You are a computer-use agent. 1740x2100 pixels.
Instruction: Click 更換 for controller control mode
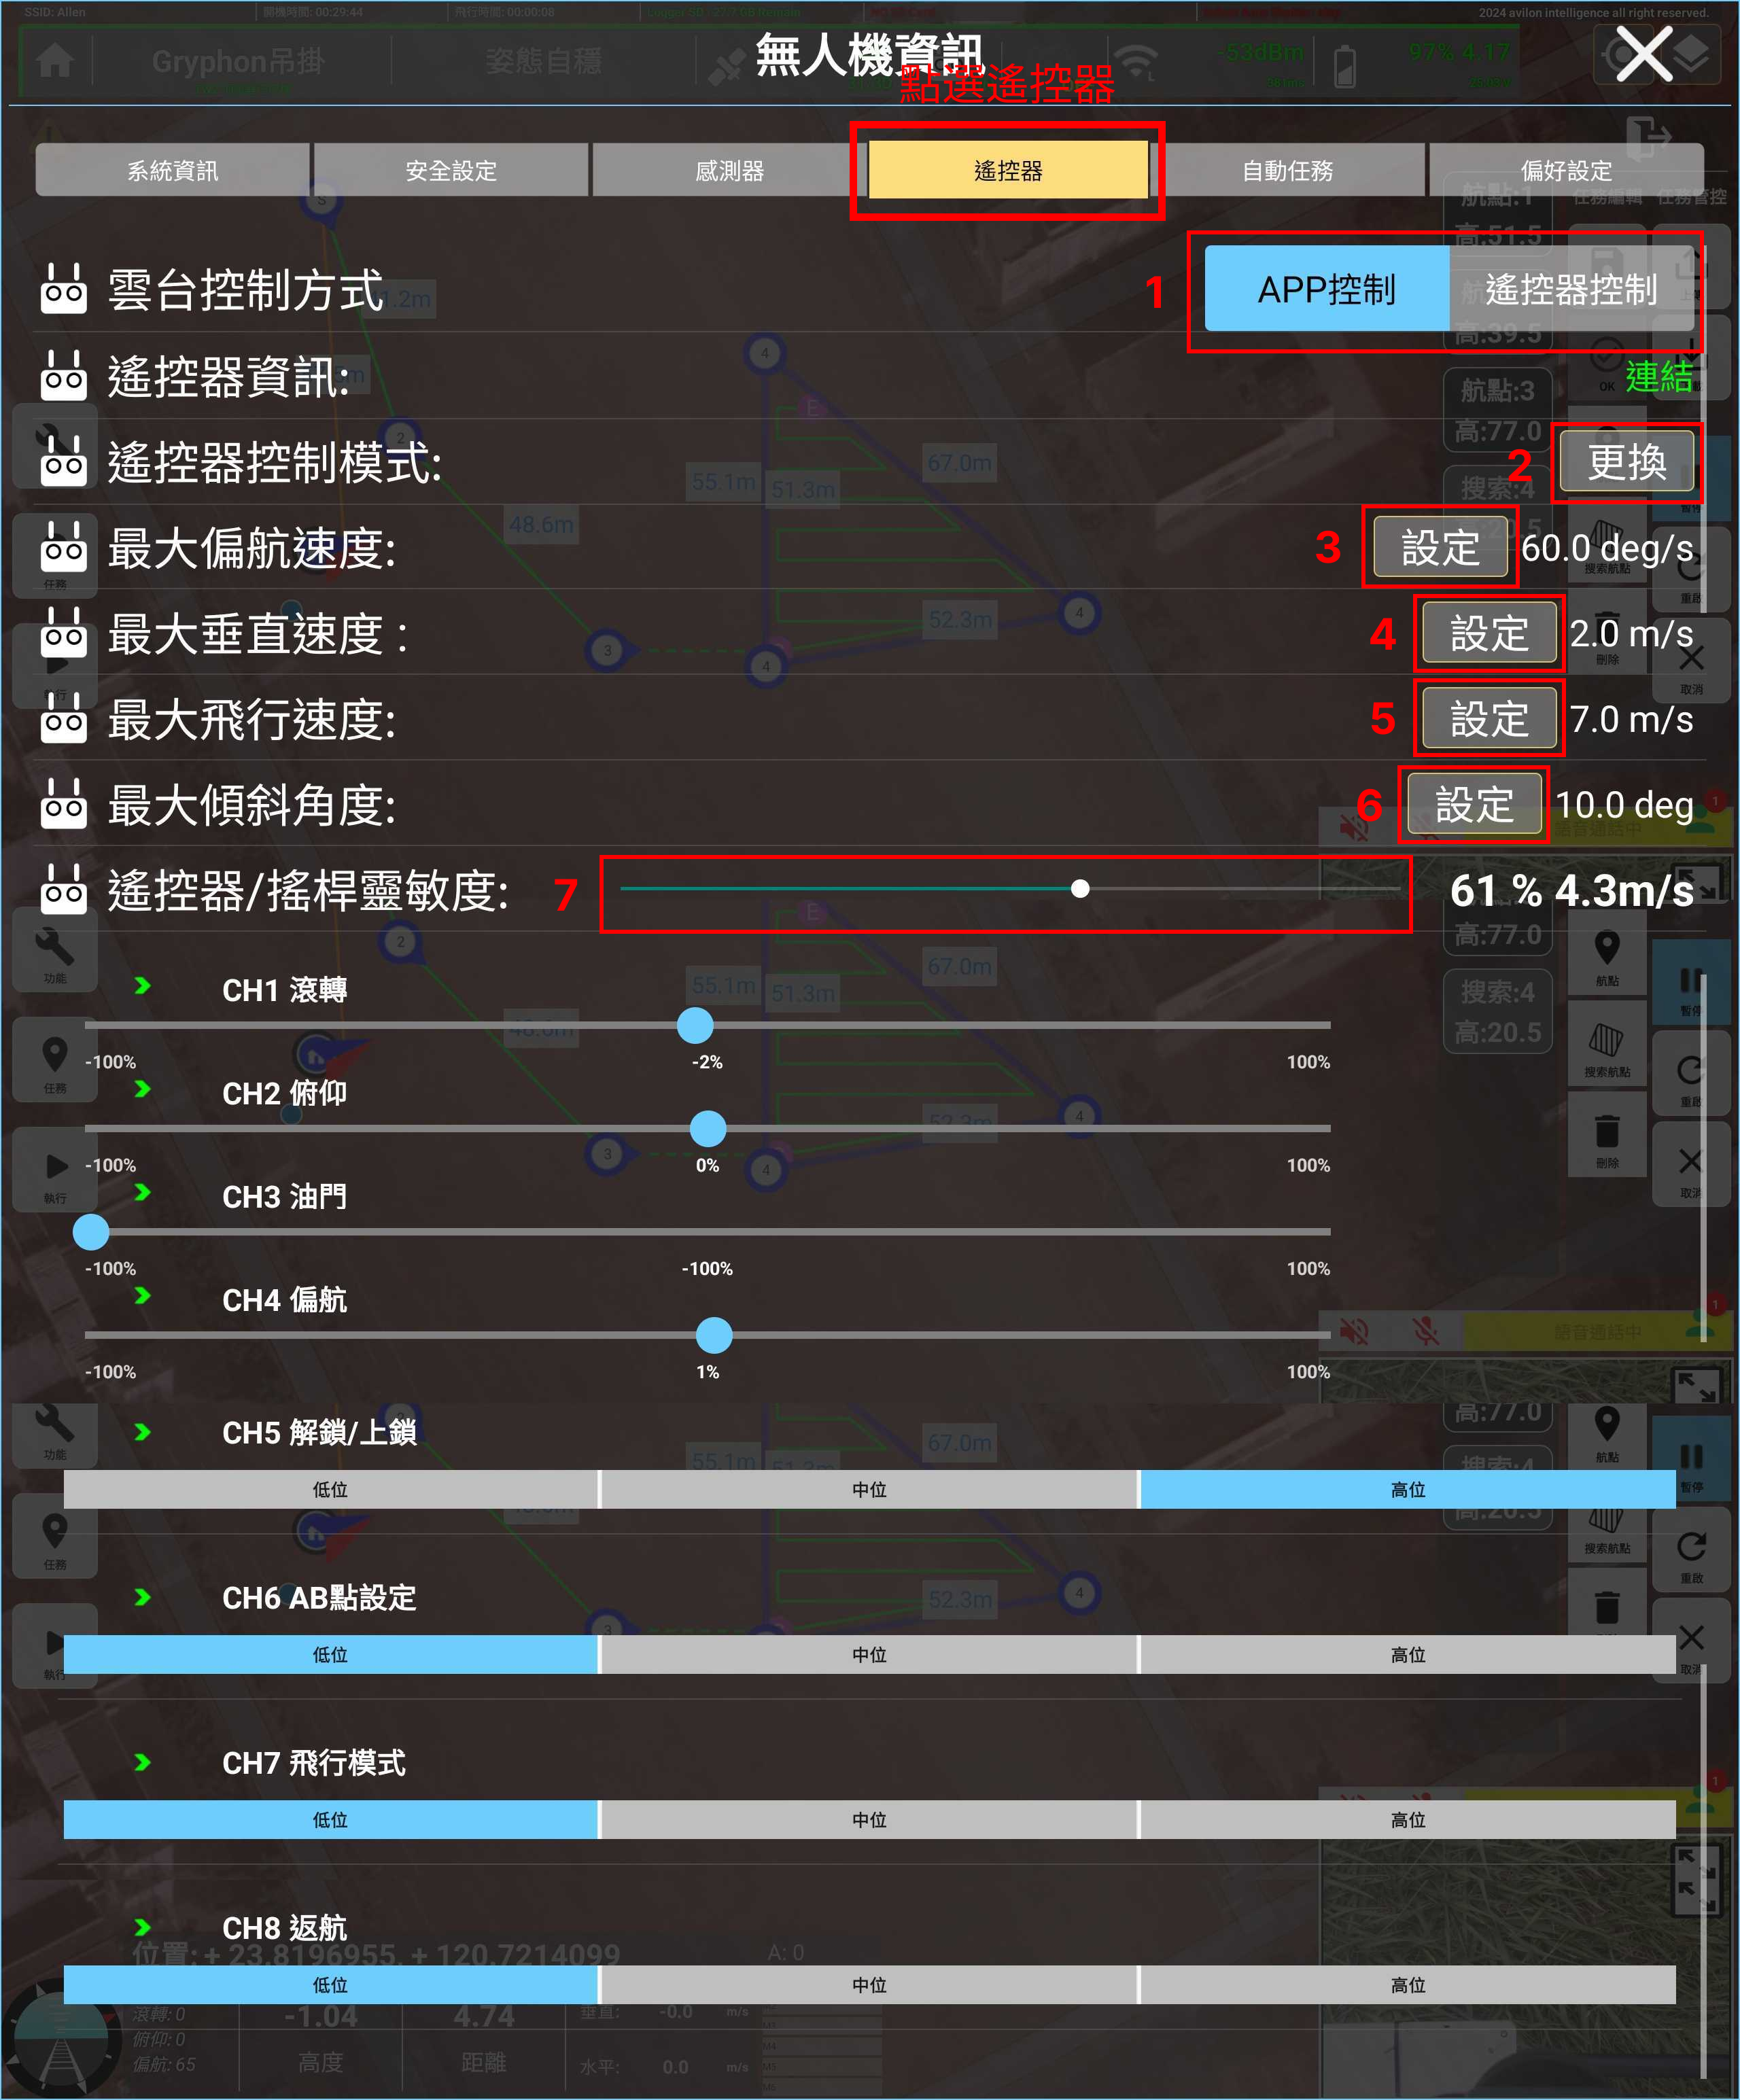coord(1627,462)
